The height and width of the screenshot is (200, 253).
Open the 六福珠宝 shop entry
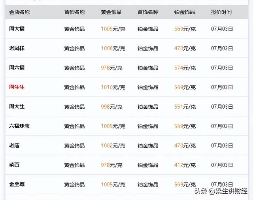[x=19, y=126]
